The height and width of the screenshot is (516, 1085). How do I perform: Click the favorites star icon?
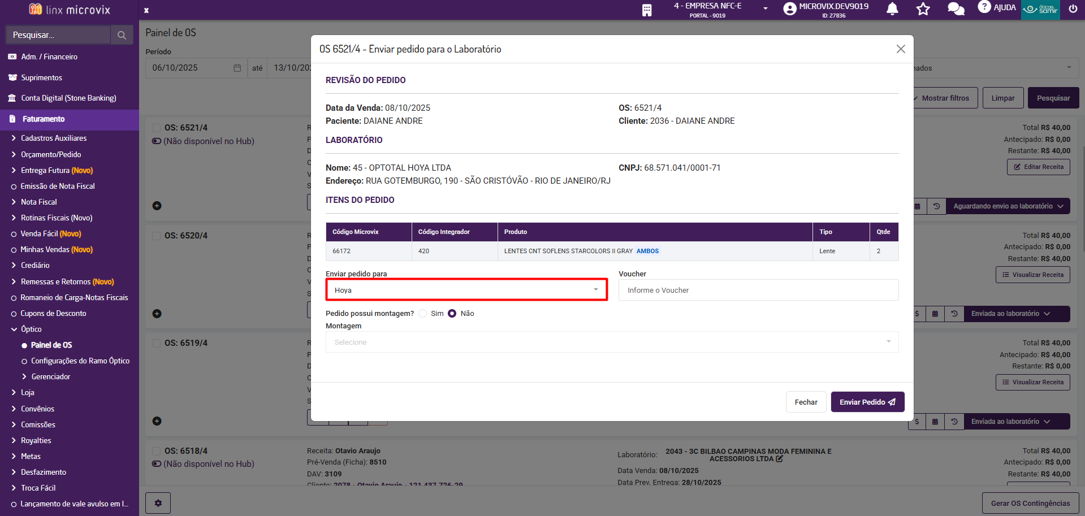pos(923,8)
